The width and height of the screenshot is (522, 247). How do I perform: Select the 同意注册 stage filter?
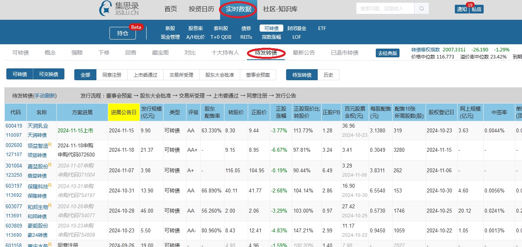[x=112, y=75]
